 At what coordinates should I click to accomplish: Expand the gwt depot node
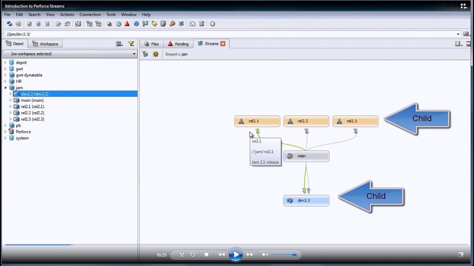5,69
